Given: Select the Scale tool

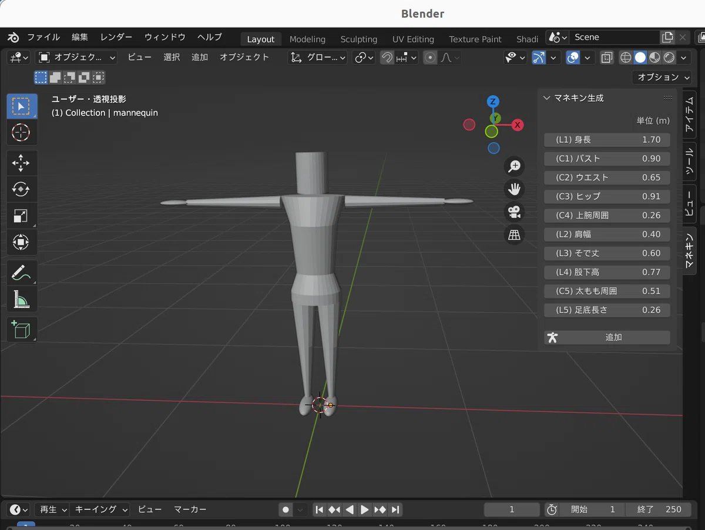Looking at the screenshot, I should point(22,216).
